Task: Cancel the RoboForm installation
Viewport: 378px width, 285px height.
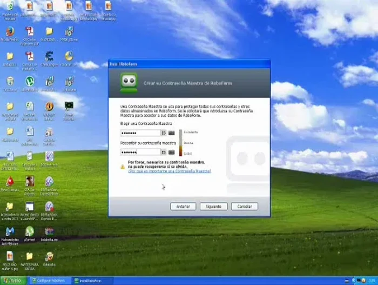Action: pyautogui.click(x=245, y=206)
